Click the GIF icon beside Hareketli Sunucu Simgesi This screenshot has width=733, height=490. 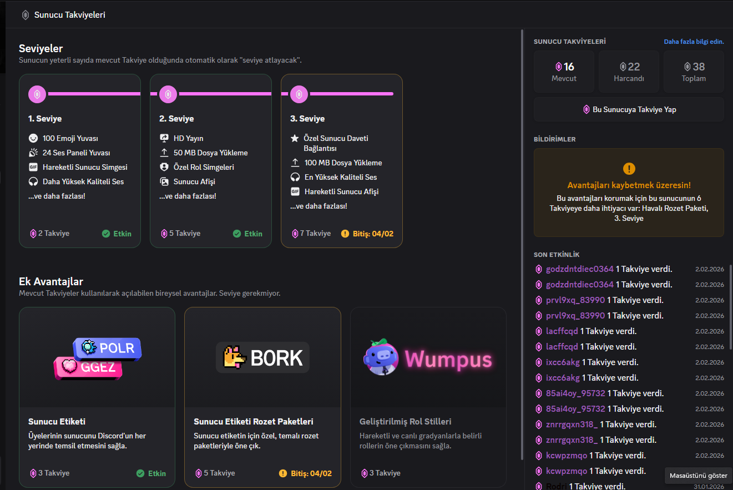pyautogui.click(x=33, y=167)
